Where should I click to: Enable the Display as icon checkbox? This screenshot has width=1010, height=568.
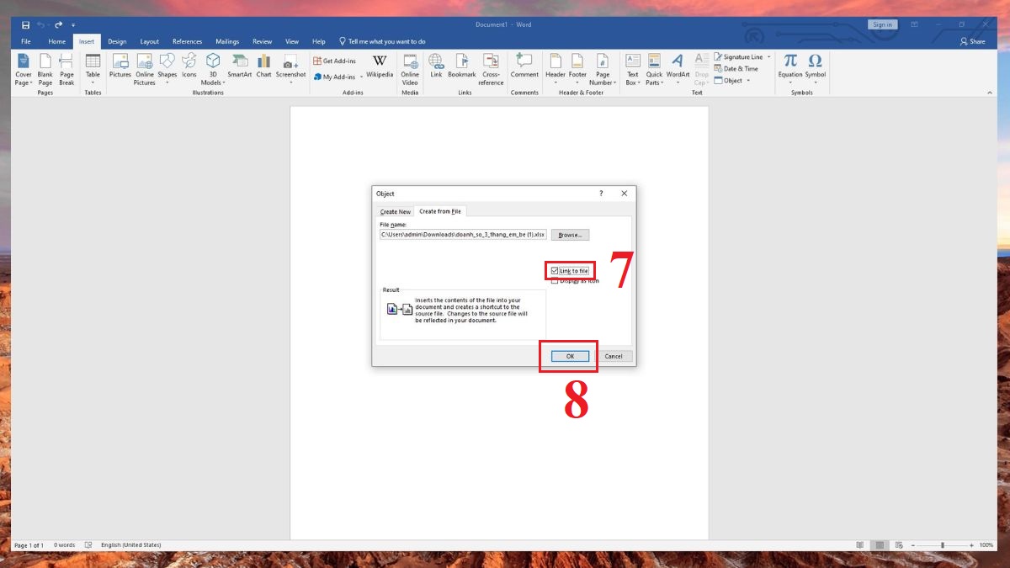[555, 281]
